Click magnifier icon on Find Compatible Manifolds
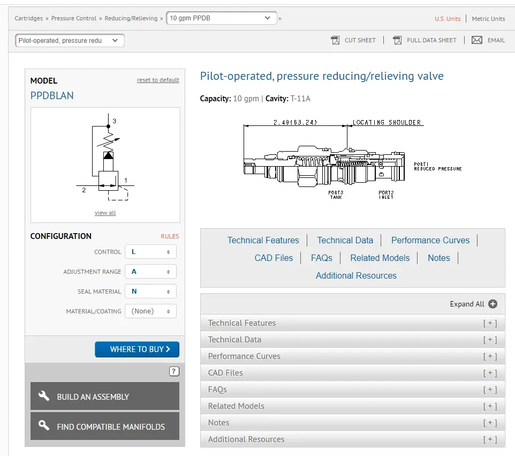 44,425
